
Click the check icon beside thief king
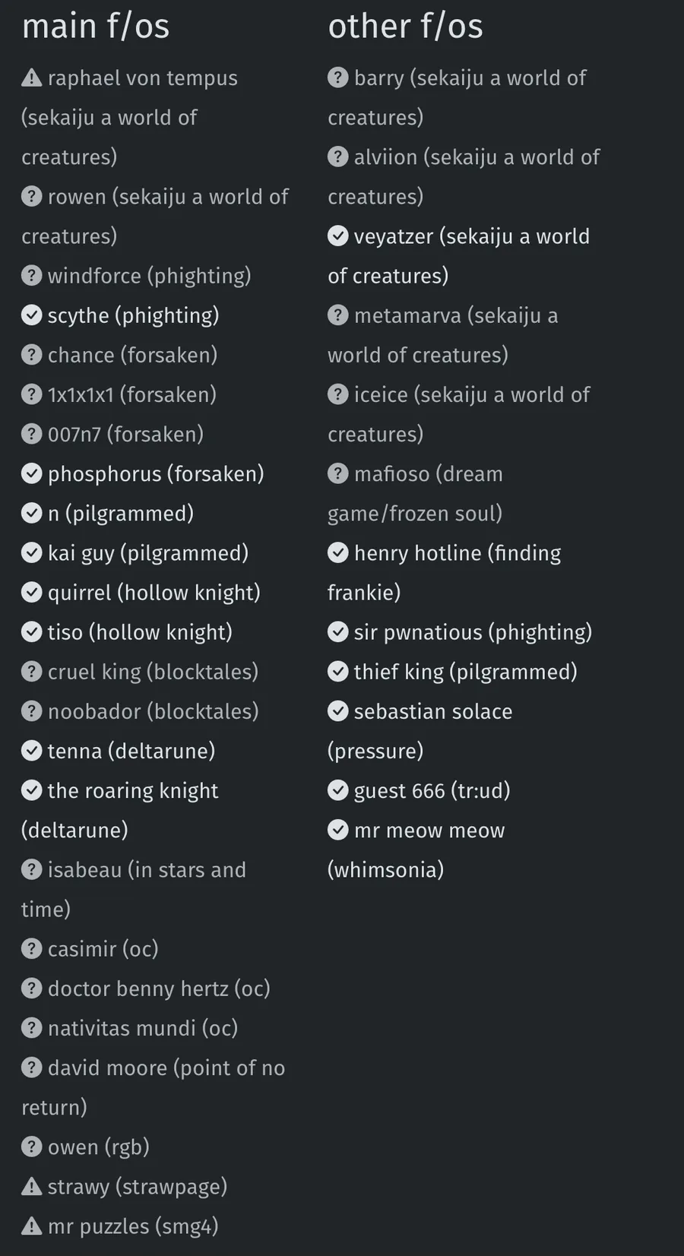337,671
